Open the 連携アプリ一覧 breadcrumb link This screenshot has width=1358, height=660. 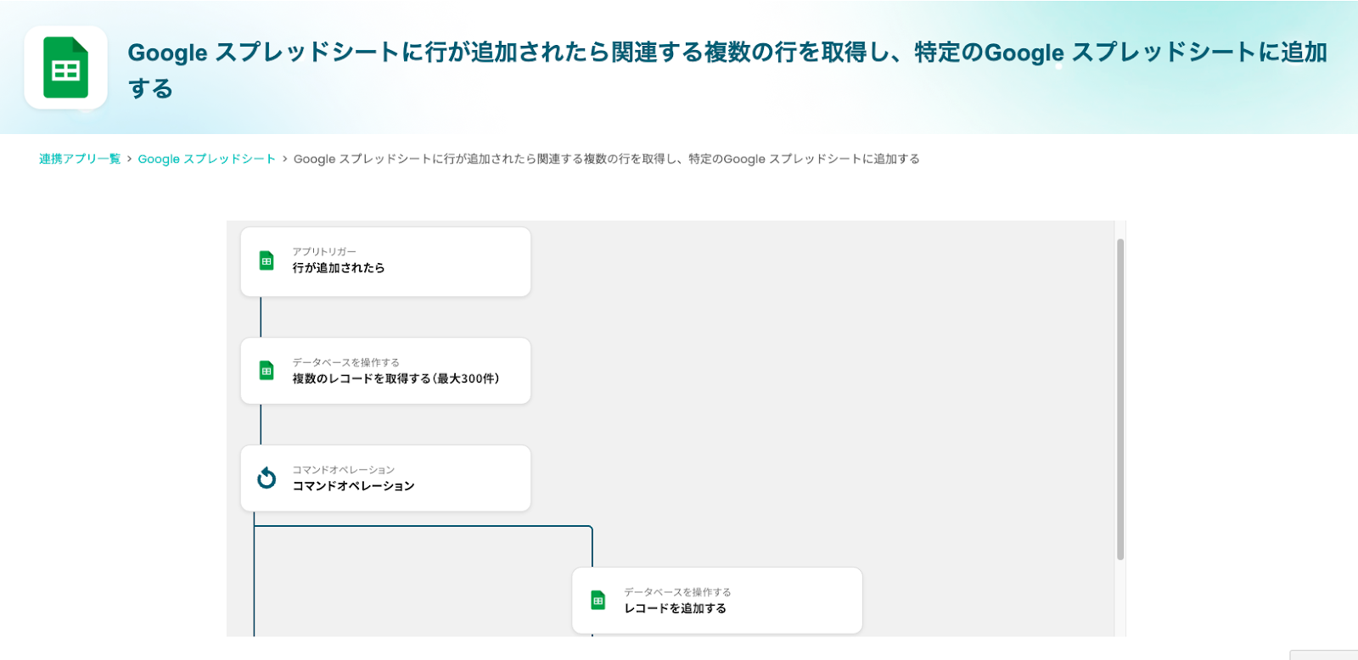tap(80, 159)
